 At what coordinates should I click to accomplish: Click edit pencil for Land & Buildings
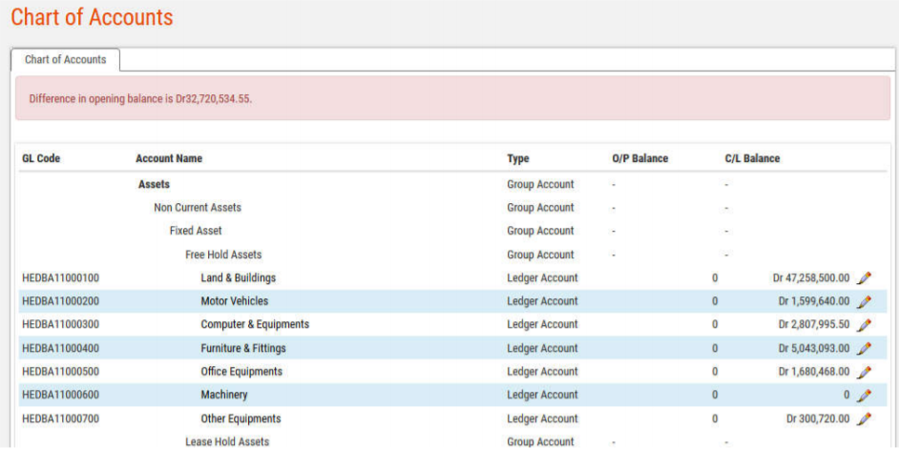[864, 278]
